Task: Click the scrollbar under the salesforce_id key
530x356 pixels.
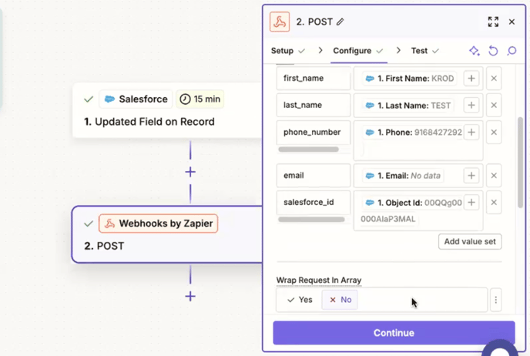Action: 311,220
